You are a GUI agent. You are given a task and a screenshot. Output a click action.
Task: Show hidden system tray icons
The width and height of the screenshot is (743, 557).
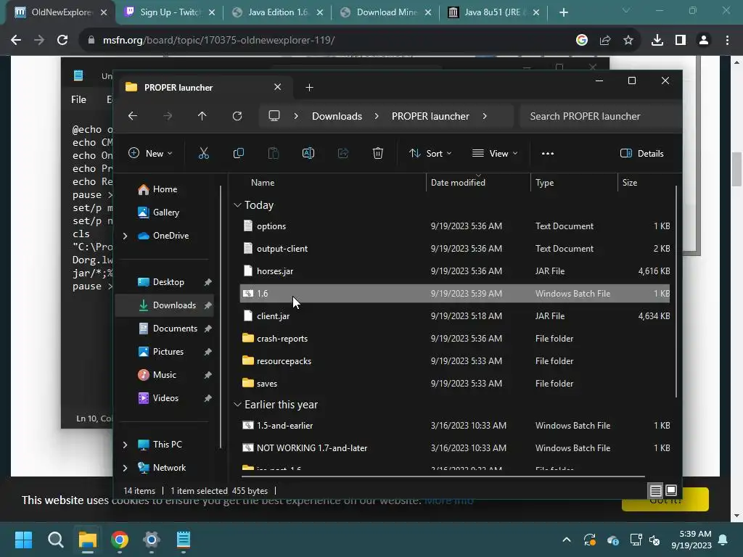click(x=566, y=540)
